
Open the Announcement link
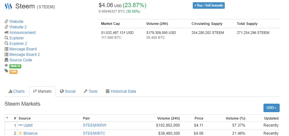23,33
